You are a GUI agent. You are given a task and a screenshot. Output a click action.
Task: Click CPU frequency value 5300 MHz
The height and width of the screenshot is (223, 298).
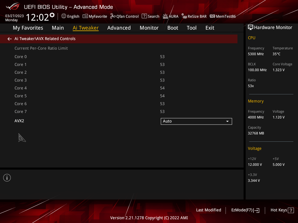[256, 54]
